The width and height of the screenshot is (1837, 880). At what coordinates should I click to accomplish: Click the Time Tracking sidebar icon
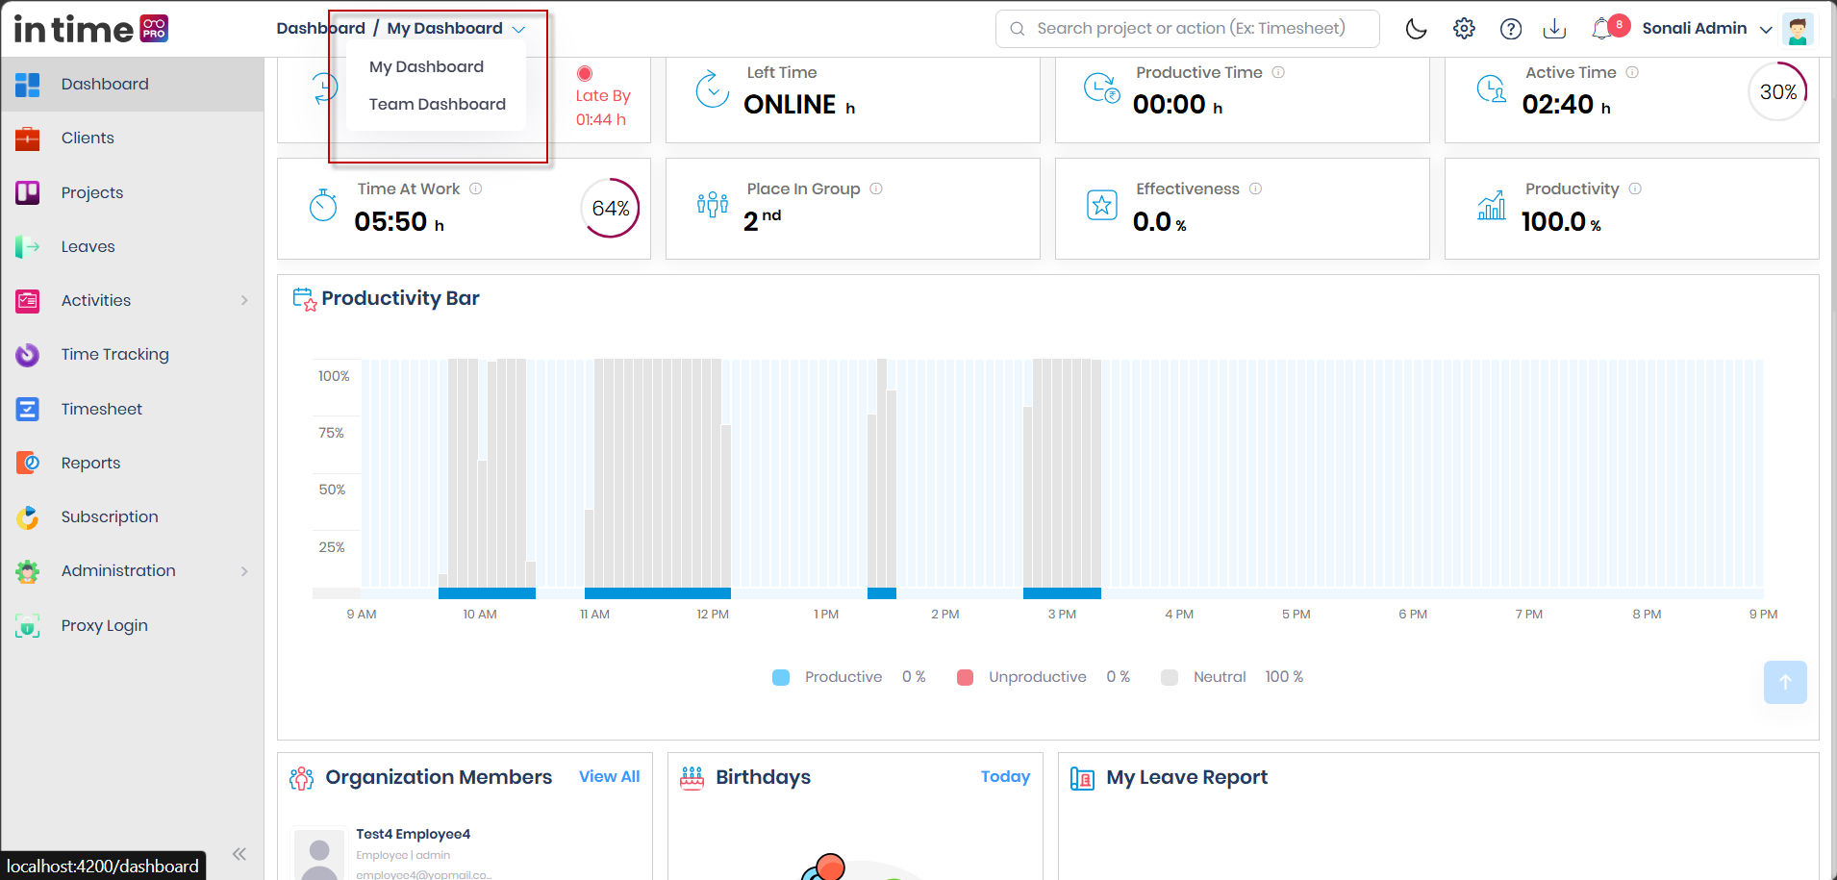[28, 355]
